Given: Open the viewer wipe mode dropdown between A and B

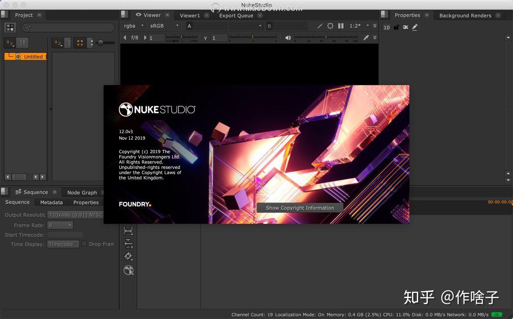Looking at the screenshot, I should [246, 26].
